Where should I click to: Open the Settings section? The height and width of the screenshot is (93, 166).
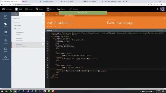click(73, 9)
